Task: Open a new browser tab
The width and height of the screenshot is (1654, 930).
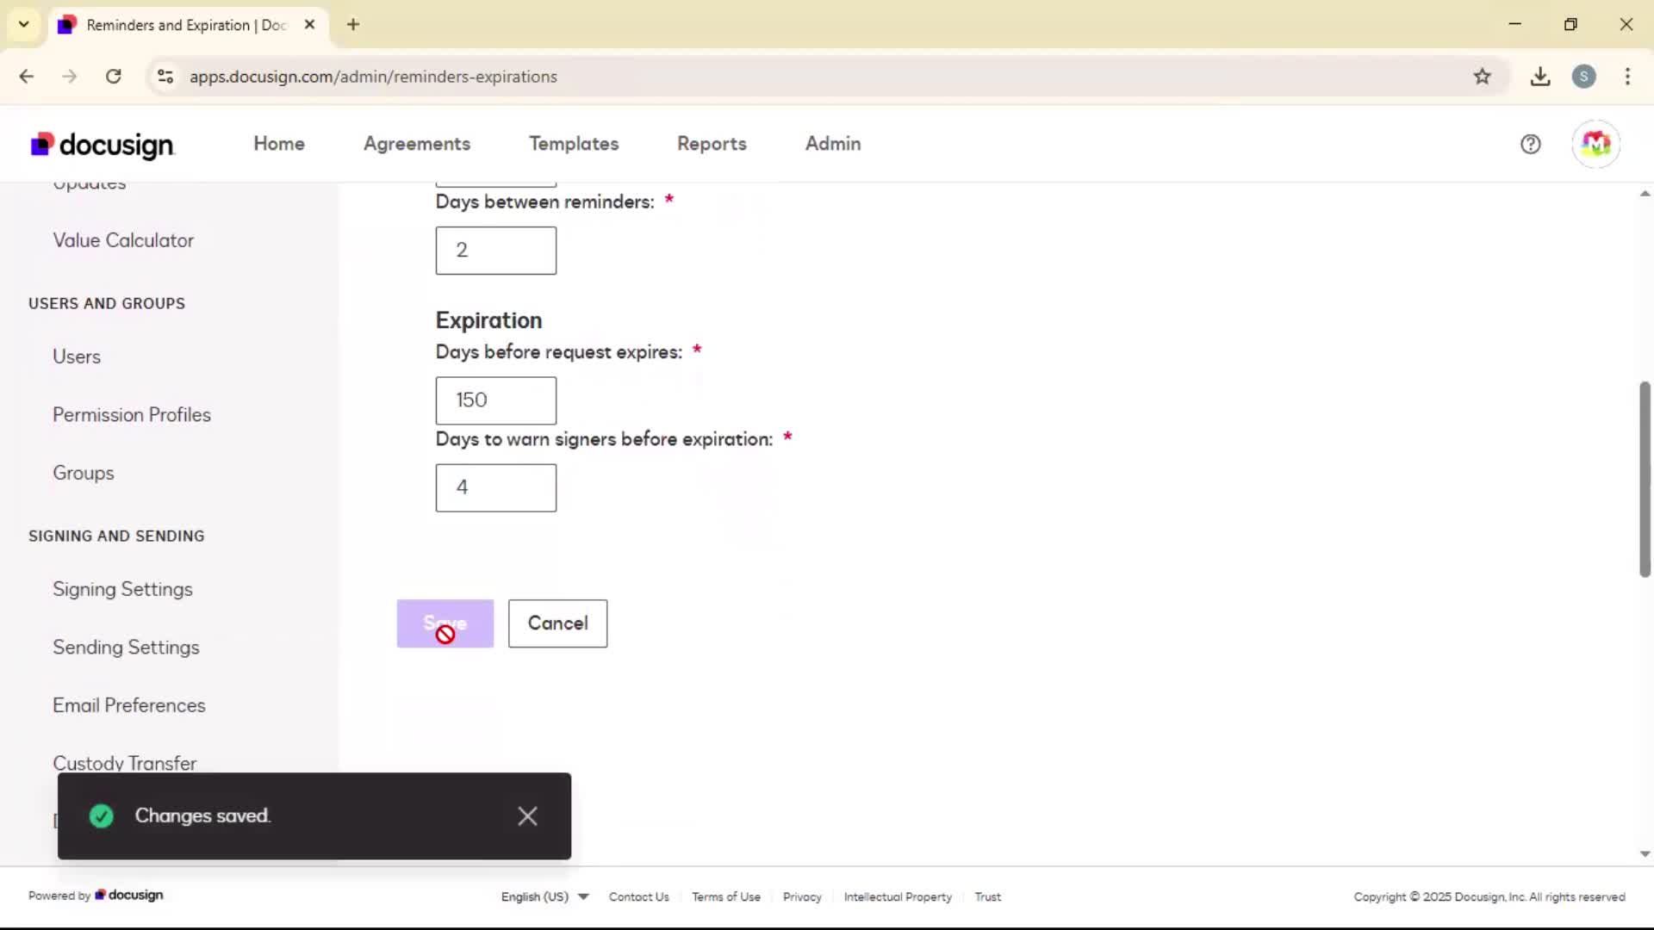Action: point(353,25)
